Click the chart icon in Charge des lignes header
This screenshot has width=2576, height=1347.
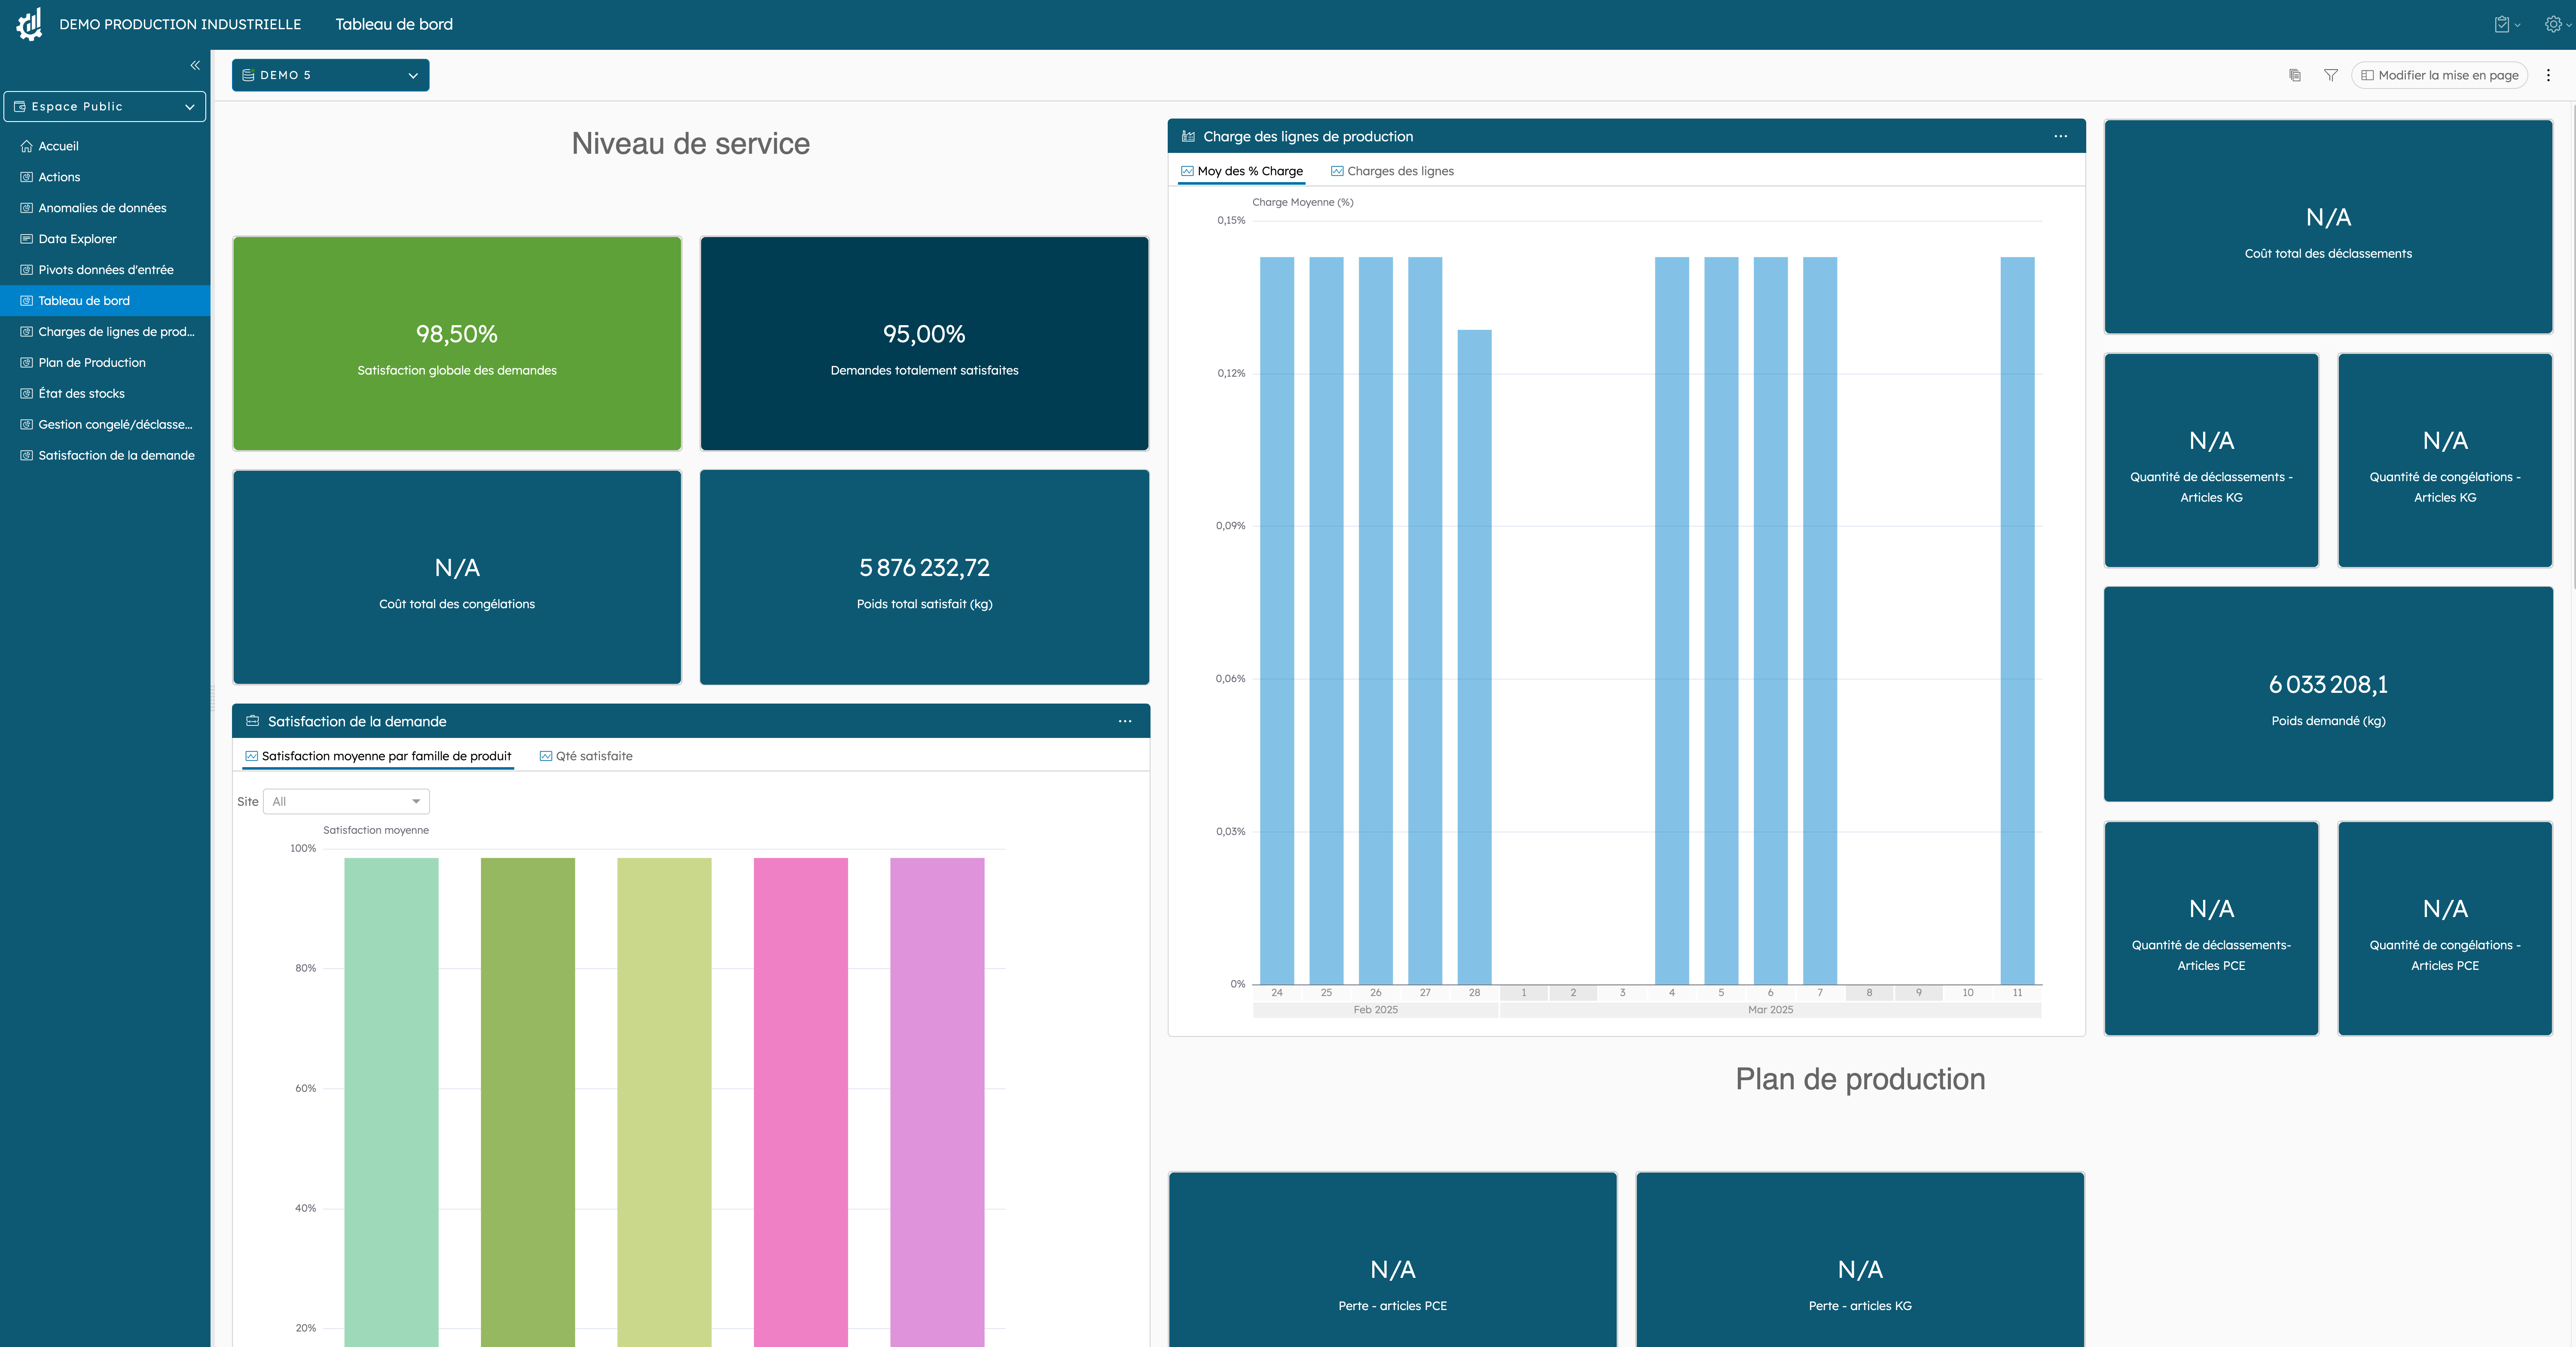click(x=1188, y=136)
